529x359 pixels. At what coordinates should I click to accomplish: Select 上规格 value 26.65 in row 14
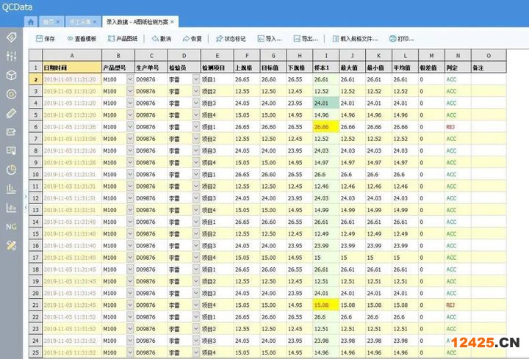pyautogui.click(x=247, y=222)
